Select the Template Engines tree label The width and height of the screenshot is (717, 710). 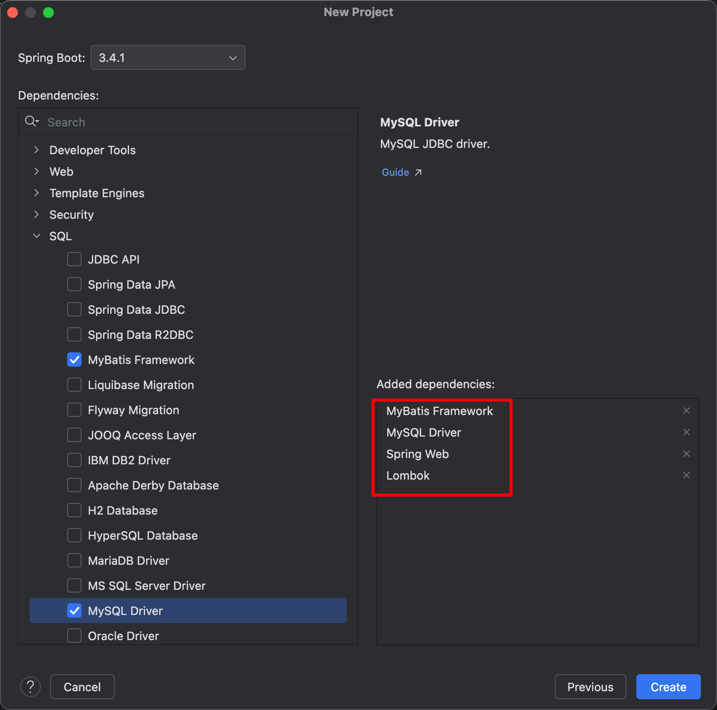tap(97, 193)
